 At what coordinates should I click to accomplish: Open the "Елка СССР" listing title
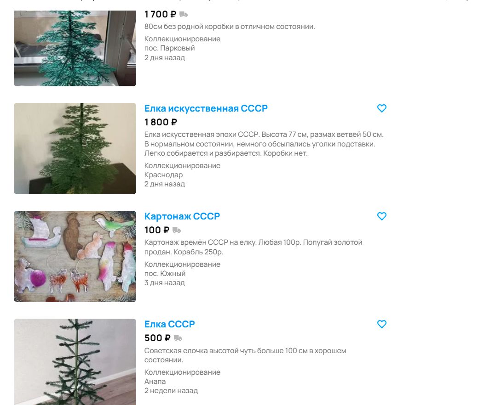coord(170,324)
